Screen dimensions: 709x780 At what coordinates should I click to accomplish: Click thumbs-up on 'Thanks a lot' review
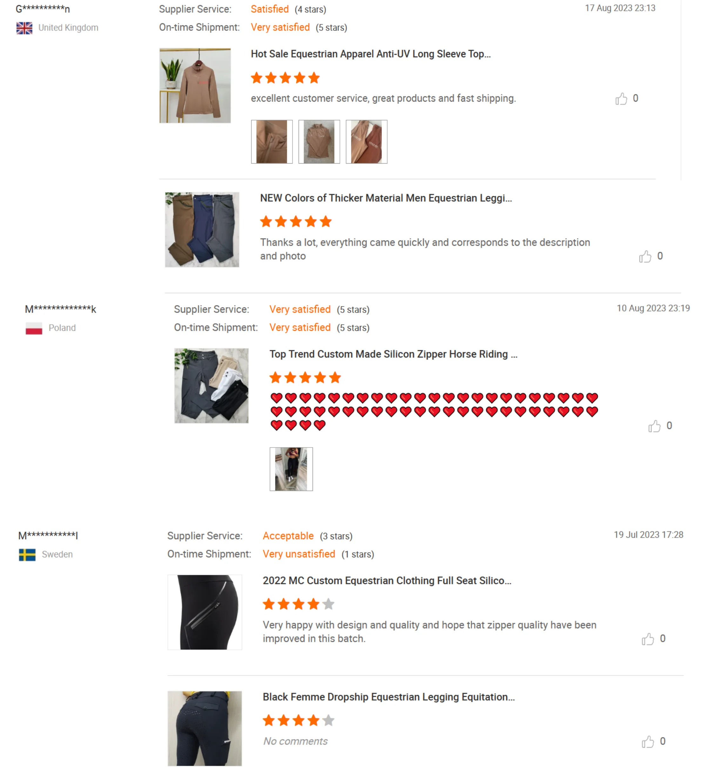tap(645, 256)
